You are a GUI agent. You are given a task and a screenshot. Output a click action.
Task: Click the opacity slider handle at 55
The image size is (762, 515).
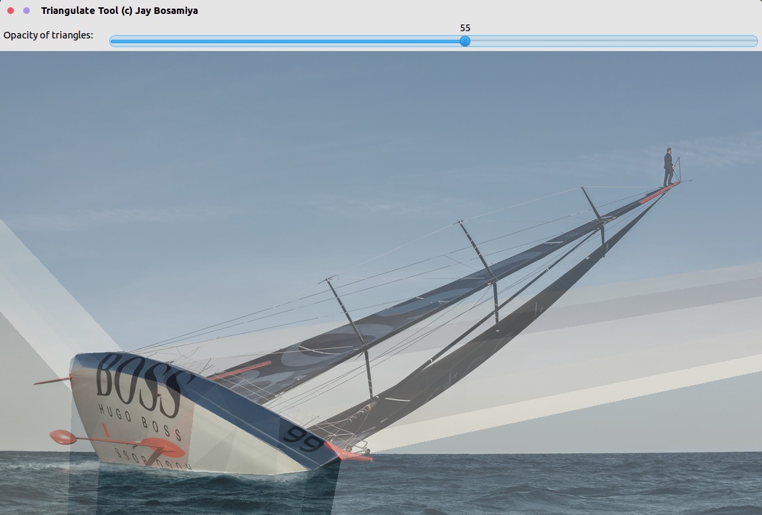pos(465,41)
